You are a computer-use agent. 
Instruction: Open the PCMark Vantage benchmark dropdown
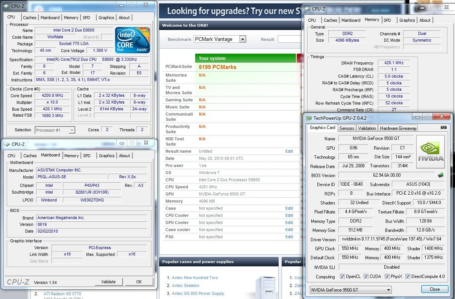tap(243, 39)
